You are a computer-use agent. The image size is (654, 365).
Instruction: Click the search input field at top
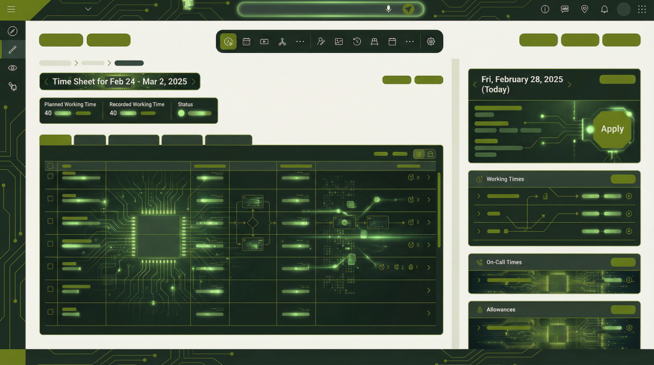coord(313,9)
